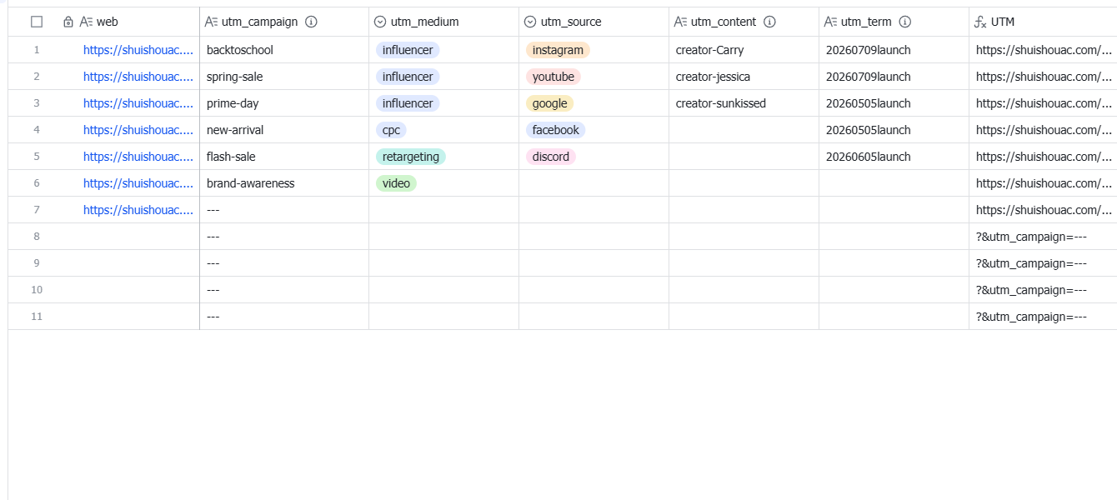Image resolution: width=1117 pixels, height=500 pixels.
Task: Click the text-type icon in utm_content header
Action: point(681,22)
